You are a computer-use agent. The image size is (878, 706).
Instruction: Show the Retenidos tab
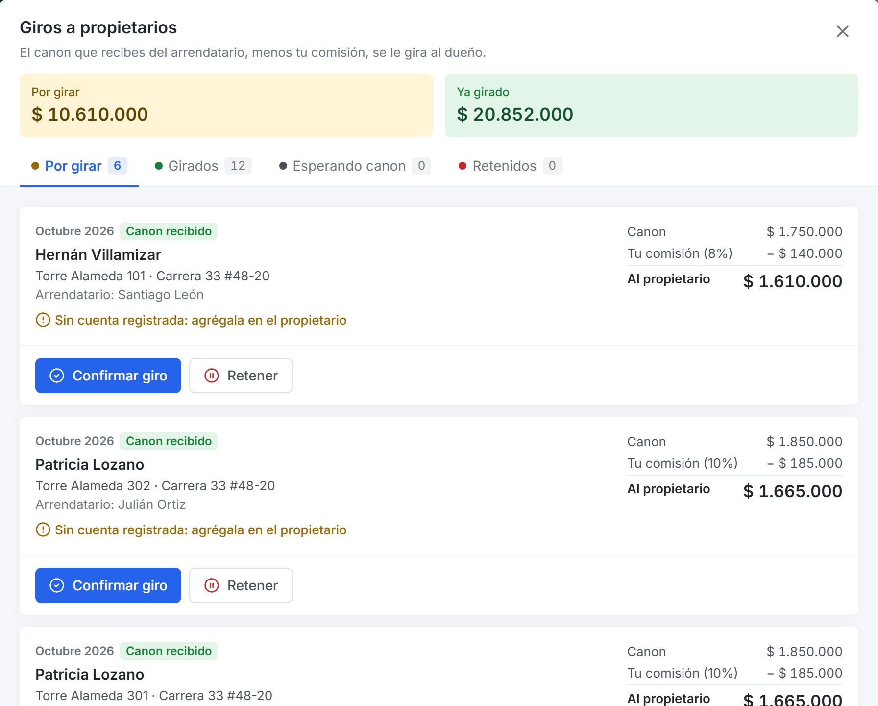(x=510, y=166)
